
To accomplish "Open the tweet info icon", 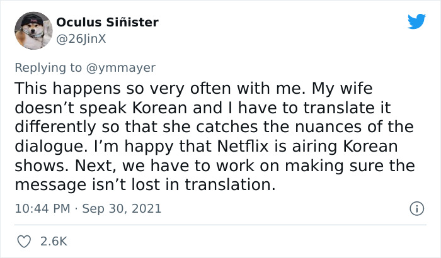I will coord(415,208).
